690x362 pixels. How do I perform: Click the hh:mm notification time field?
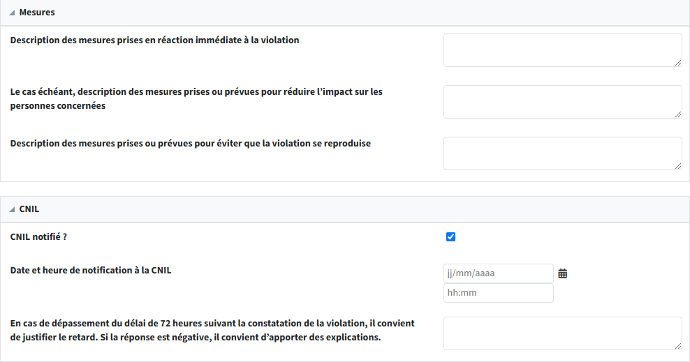(x=498, y=293)
